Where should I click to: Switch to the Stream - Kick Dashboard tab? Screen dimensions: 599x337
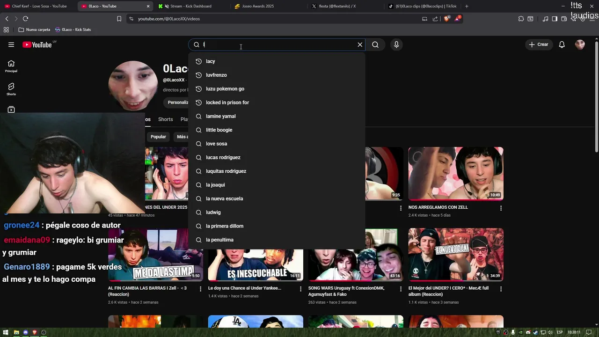(x=192, y=6)
